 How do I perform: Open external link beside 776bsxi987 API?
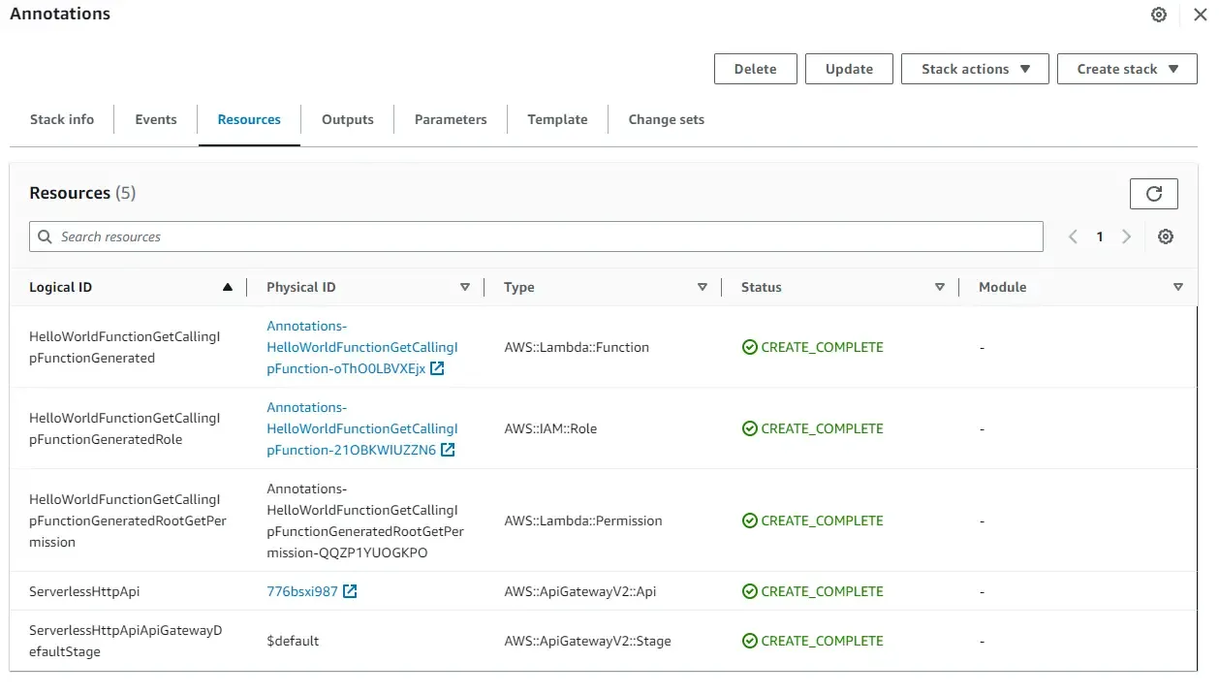(x=349, y=590)
